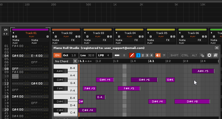Select the A#4 ↗5 note block
222x119 pixels.
click(203, 71)
